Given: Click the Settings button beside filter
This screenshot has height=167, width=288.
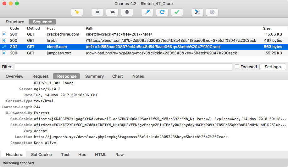Looking at the screenshot, I should tap(272, 67).
